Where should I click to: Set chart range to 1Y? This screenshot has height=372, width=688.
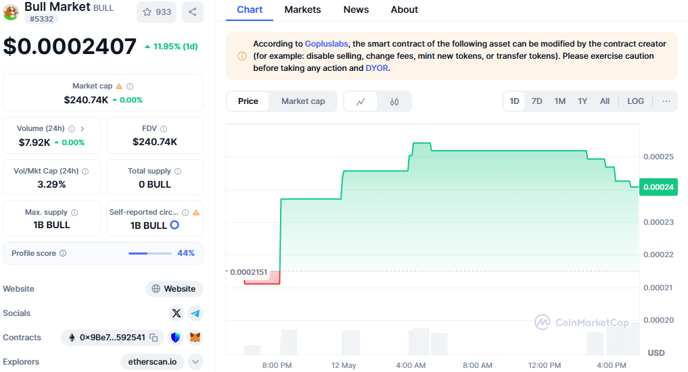(x=582, y=101)
